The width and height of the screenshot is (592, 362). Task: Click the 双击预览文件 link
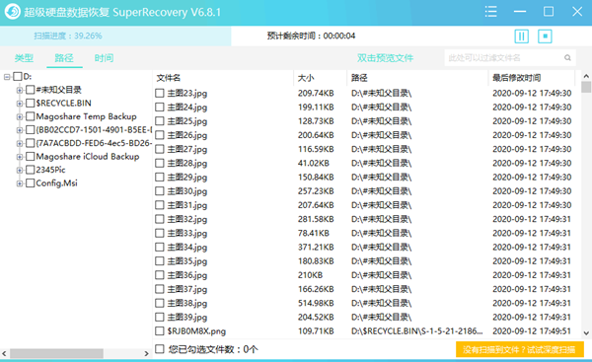385,58
